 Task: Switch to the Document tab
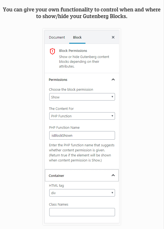(x=57, y=37)
